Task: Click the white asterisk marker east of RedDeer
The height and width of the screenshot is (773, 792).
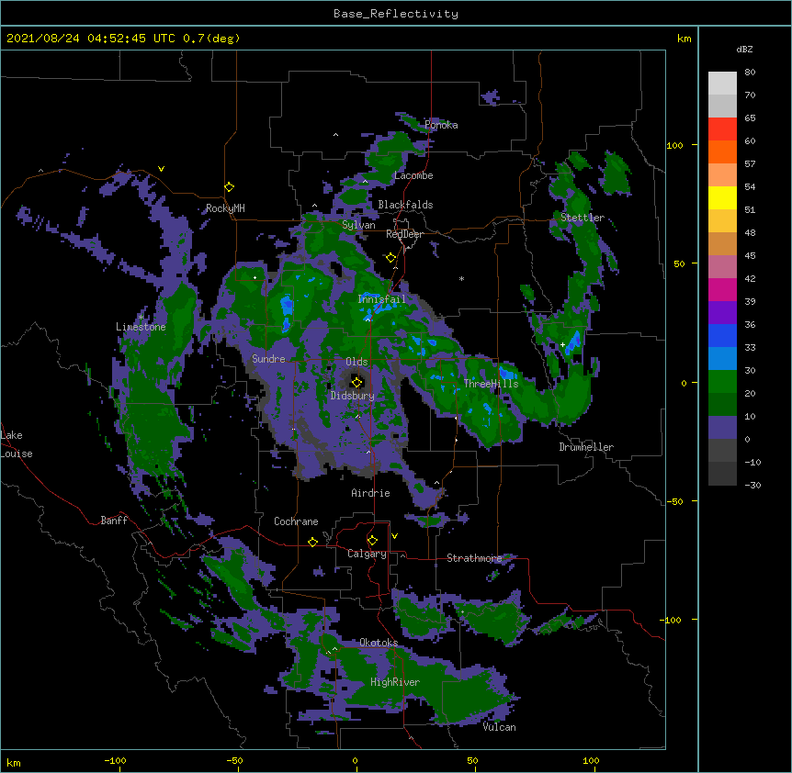Action: pyautogui.click(x=461, y=278)
